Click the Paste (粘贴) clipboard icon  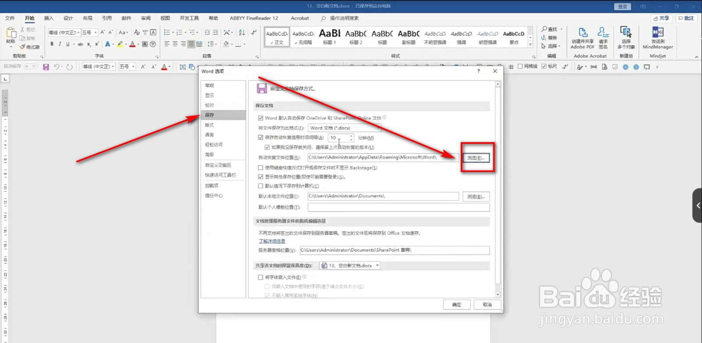pyautogui.click(x=11, y=33)
